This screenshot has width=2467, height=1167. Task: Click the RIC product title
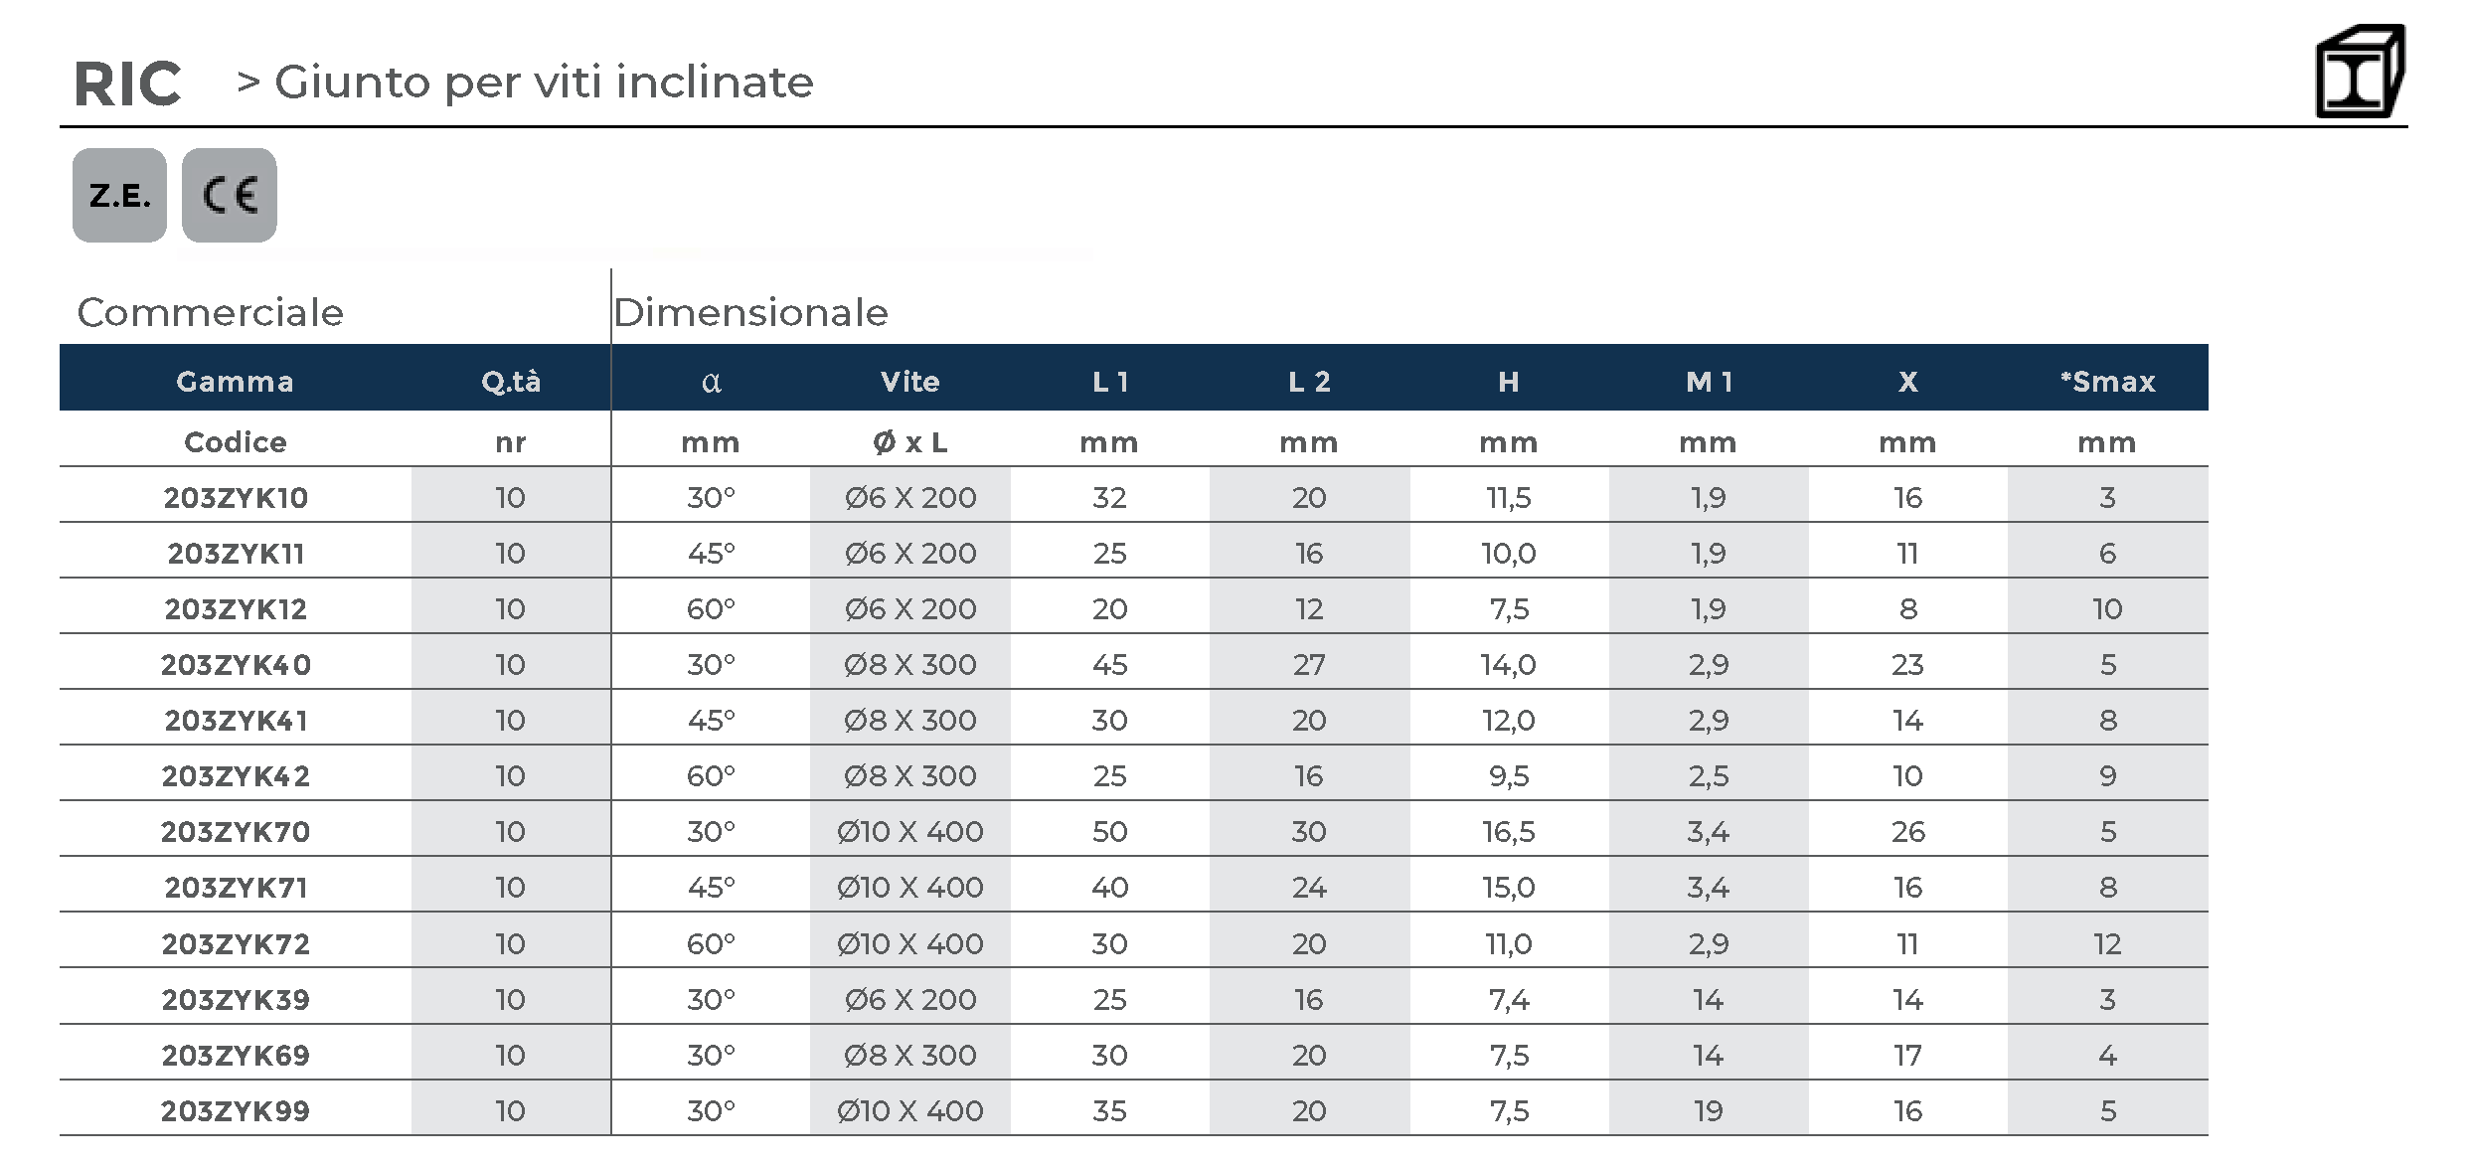click(127, 83)
